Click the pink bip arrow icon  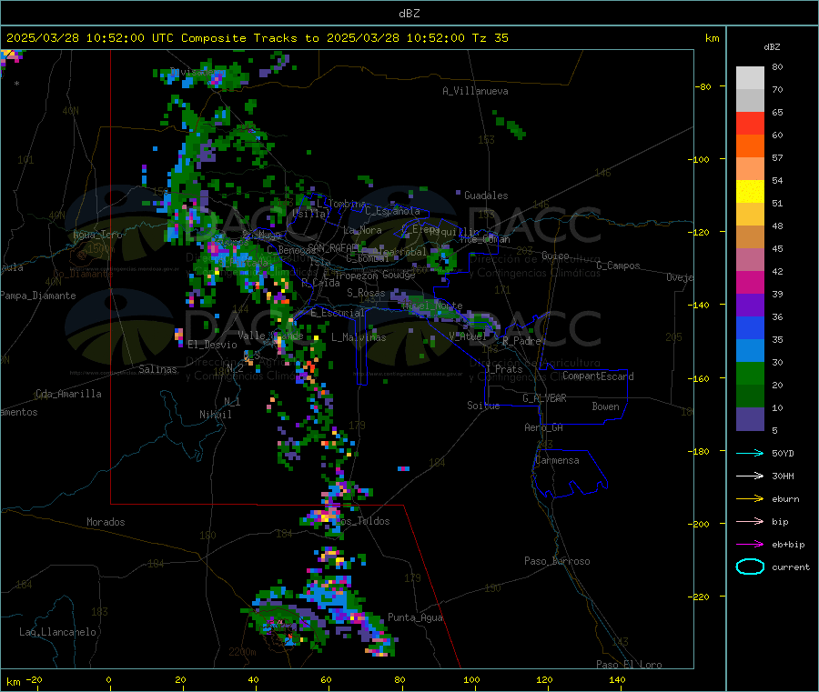click(x=750, y=521)
